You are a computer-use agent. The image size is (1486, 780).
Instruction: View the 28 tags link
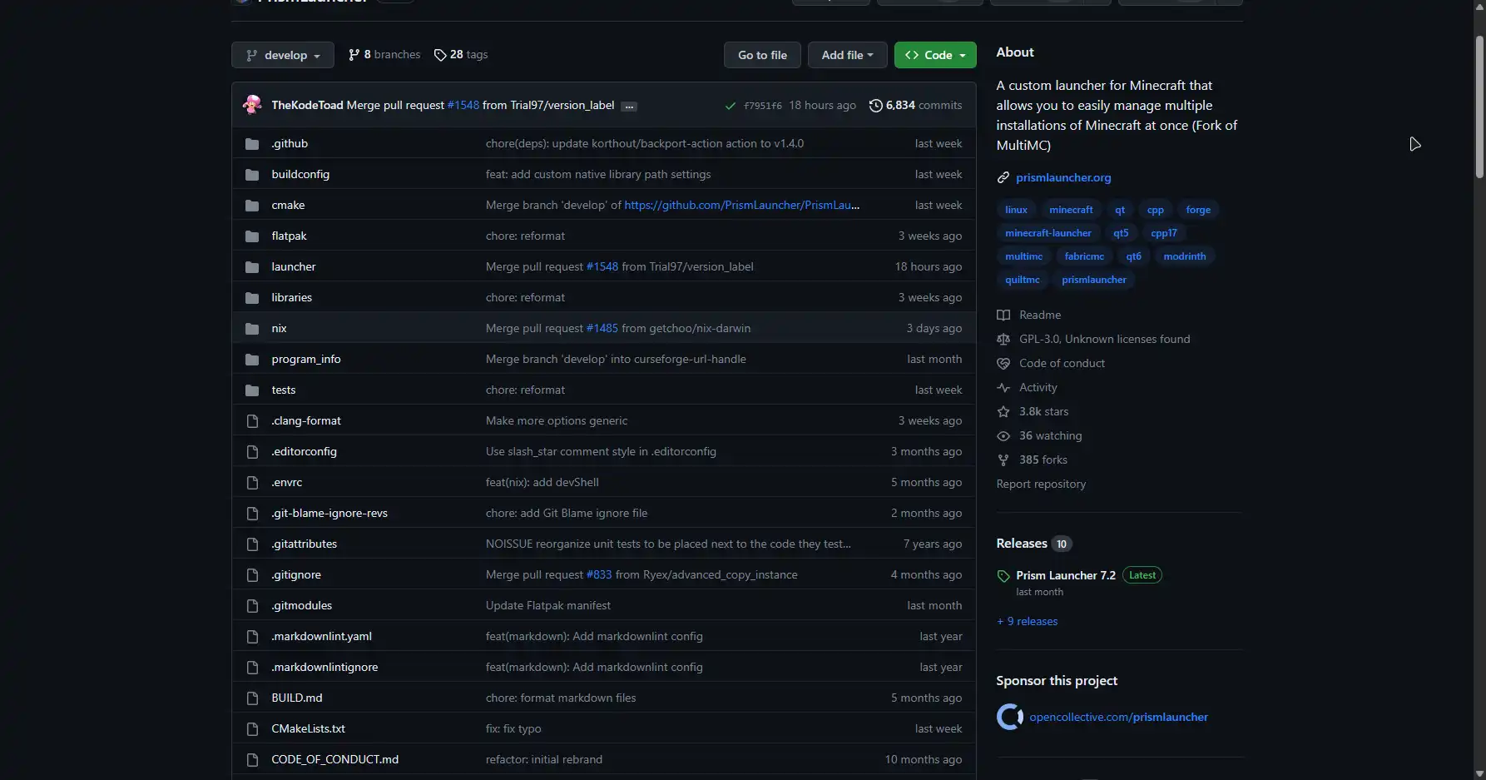coord(461,54)
